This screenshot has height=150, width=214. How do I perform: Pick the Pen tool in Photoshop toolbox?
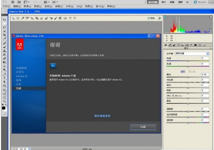coord(4,74)
